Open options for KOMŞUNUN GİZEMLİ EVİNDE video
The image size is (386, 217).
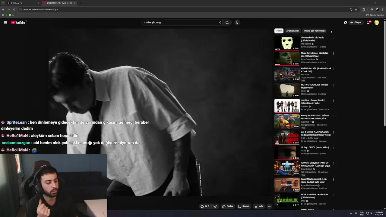[x=334, y=116]
